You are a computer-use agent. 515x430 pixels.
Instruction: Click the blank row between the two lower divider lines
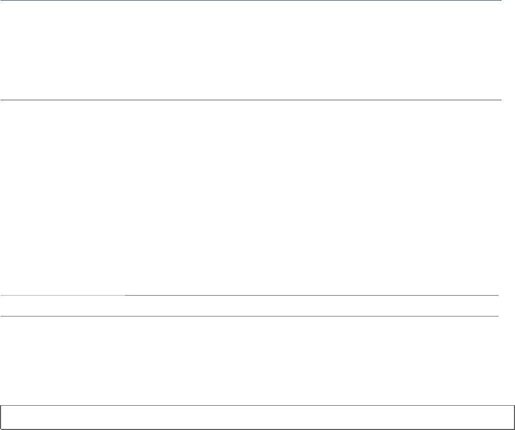(x=249, y=305)
